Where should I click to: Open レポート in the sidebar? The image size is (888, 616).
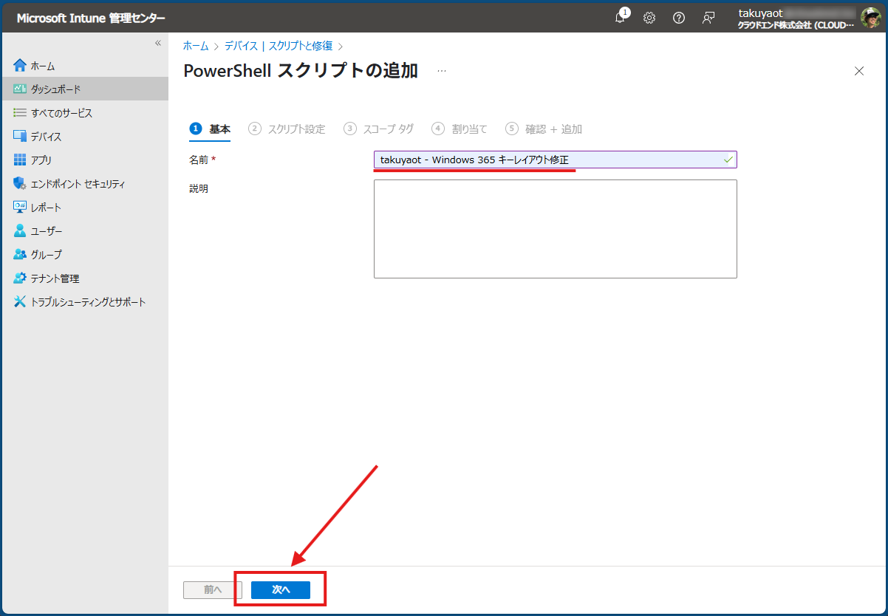tap(85, 208)
